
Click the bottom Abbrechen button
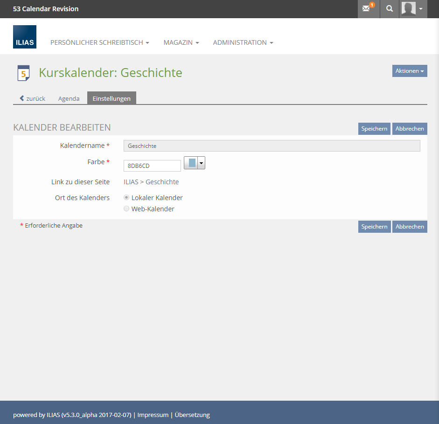[410, 227]
